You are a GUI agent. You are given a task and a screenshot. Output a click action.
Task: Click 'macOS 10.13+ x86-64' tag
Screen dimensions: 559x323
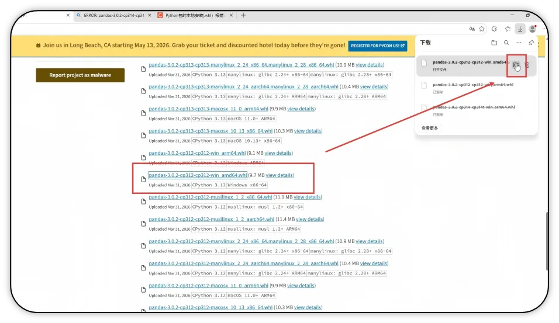coord(254,141)
